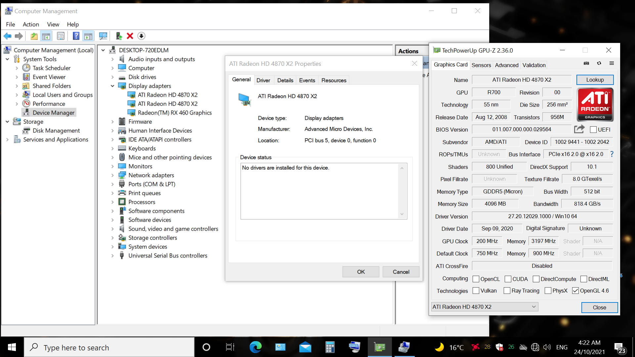635x357 pixels.
Task: Open the GPU selection dropdown in GPU-Z
Action: click(x=485, y=307)
